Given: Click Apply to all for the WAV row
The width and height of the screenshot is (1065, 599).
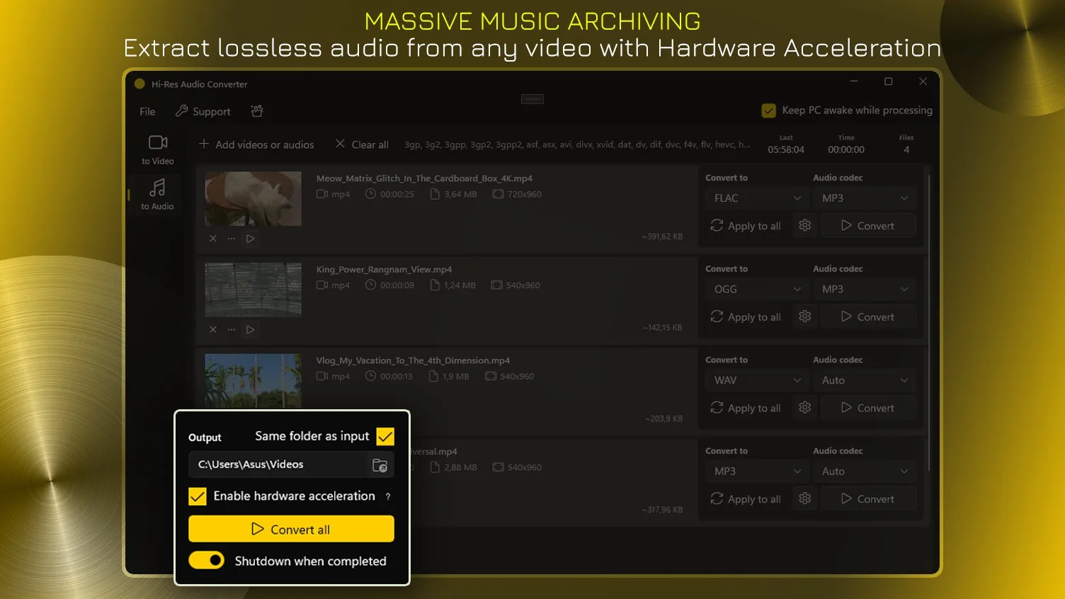Looking at the screenshot, I should pos(746,408).
